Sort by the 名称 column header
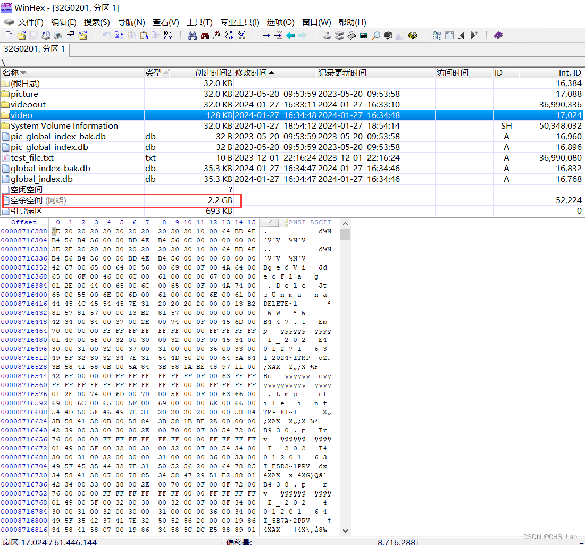The height and width of the screenshot is (545, 585). click(x=72, y=73)
